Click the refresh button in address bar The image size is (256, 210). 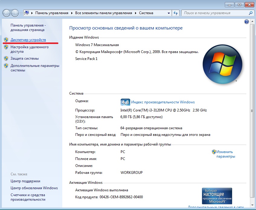coord(176,13)
